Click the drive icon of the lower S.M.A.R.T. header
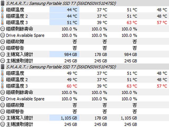 click(x=3, y=67)
